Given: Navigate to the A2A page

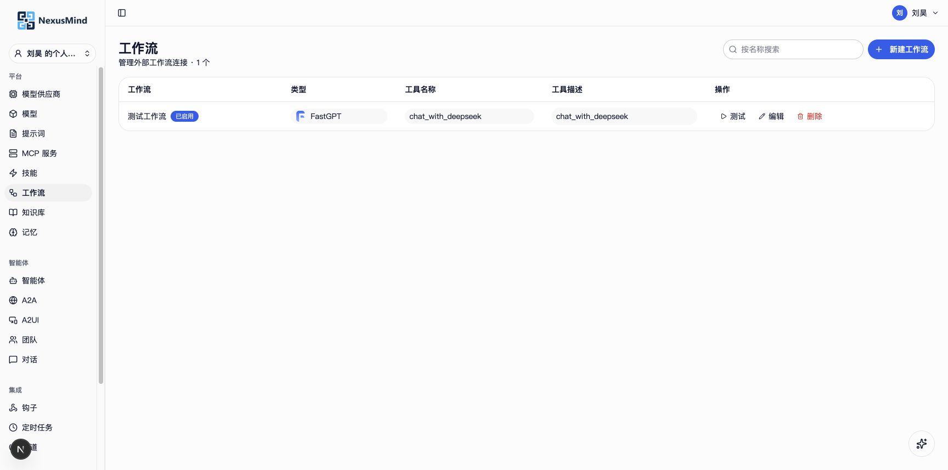Looking at the screenshot, I should 48,300.
